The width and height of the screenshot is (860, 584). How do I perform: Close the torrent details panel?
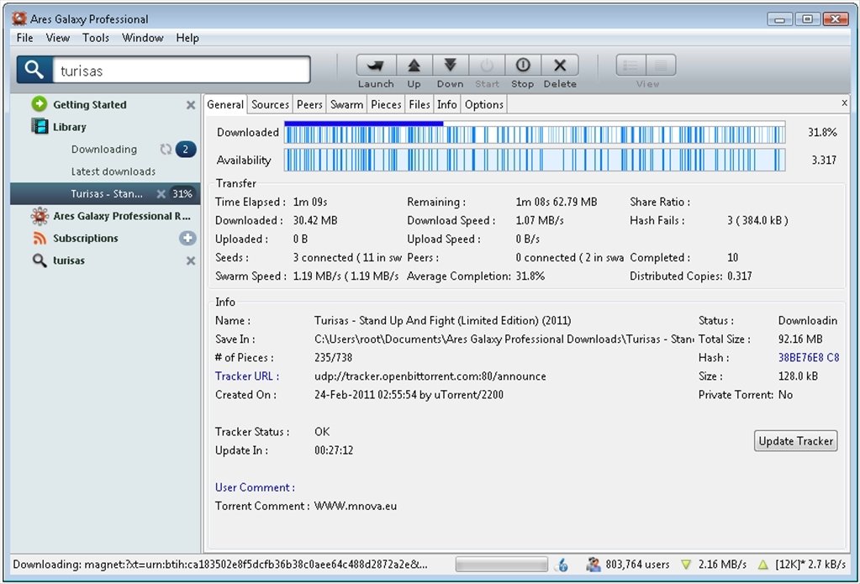(x=845, y=103)
